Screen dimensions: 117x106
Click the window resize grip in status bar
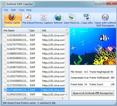pos(115,103)
